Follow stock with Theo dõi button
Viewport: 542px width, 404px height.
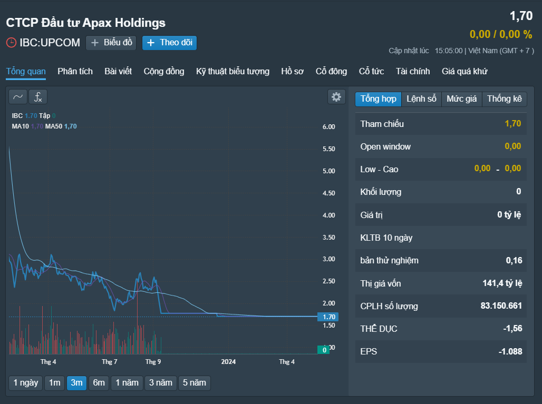pyautogui.click(x=169, y=43)
